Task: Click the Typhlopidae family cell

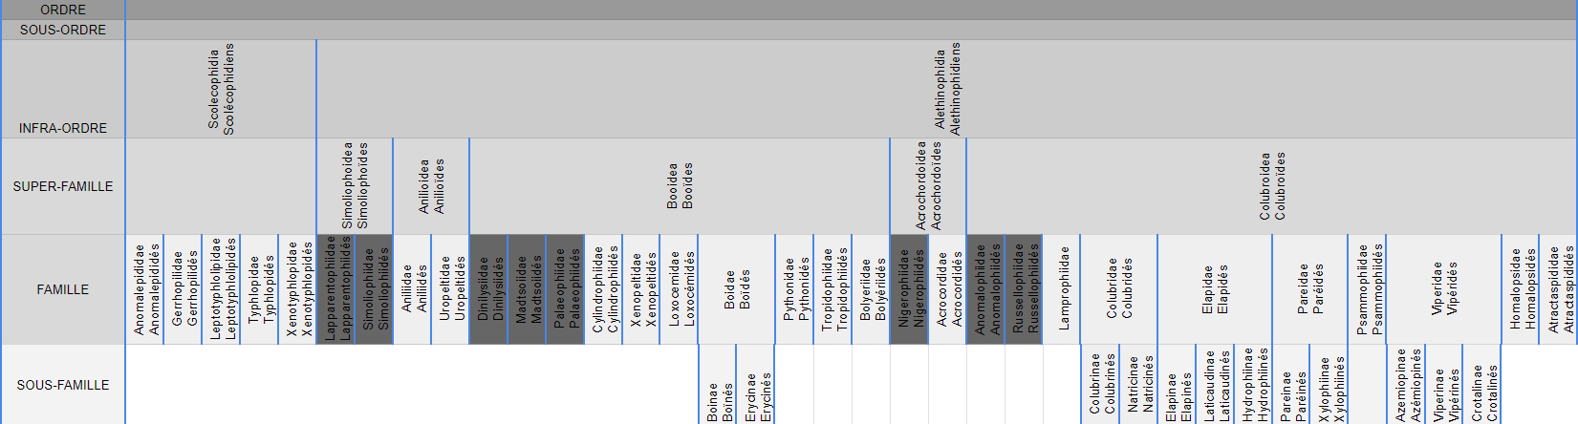Action: point(259,289)
